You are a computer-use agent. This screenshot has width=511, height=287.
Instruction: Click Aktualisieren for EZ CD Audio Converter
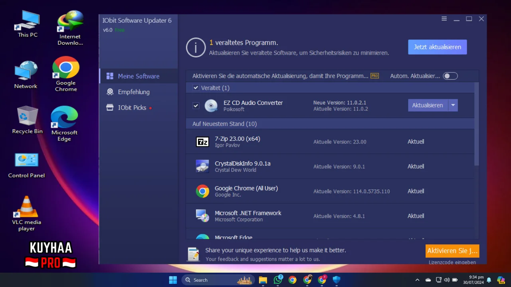[x=428, y=105]
